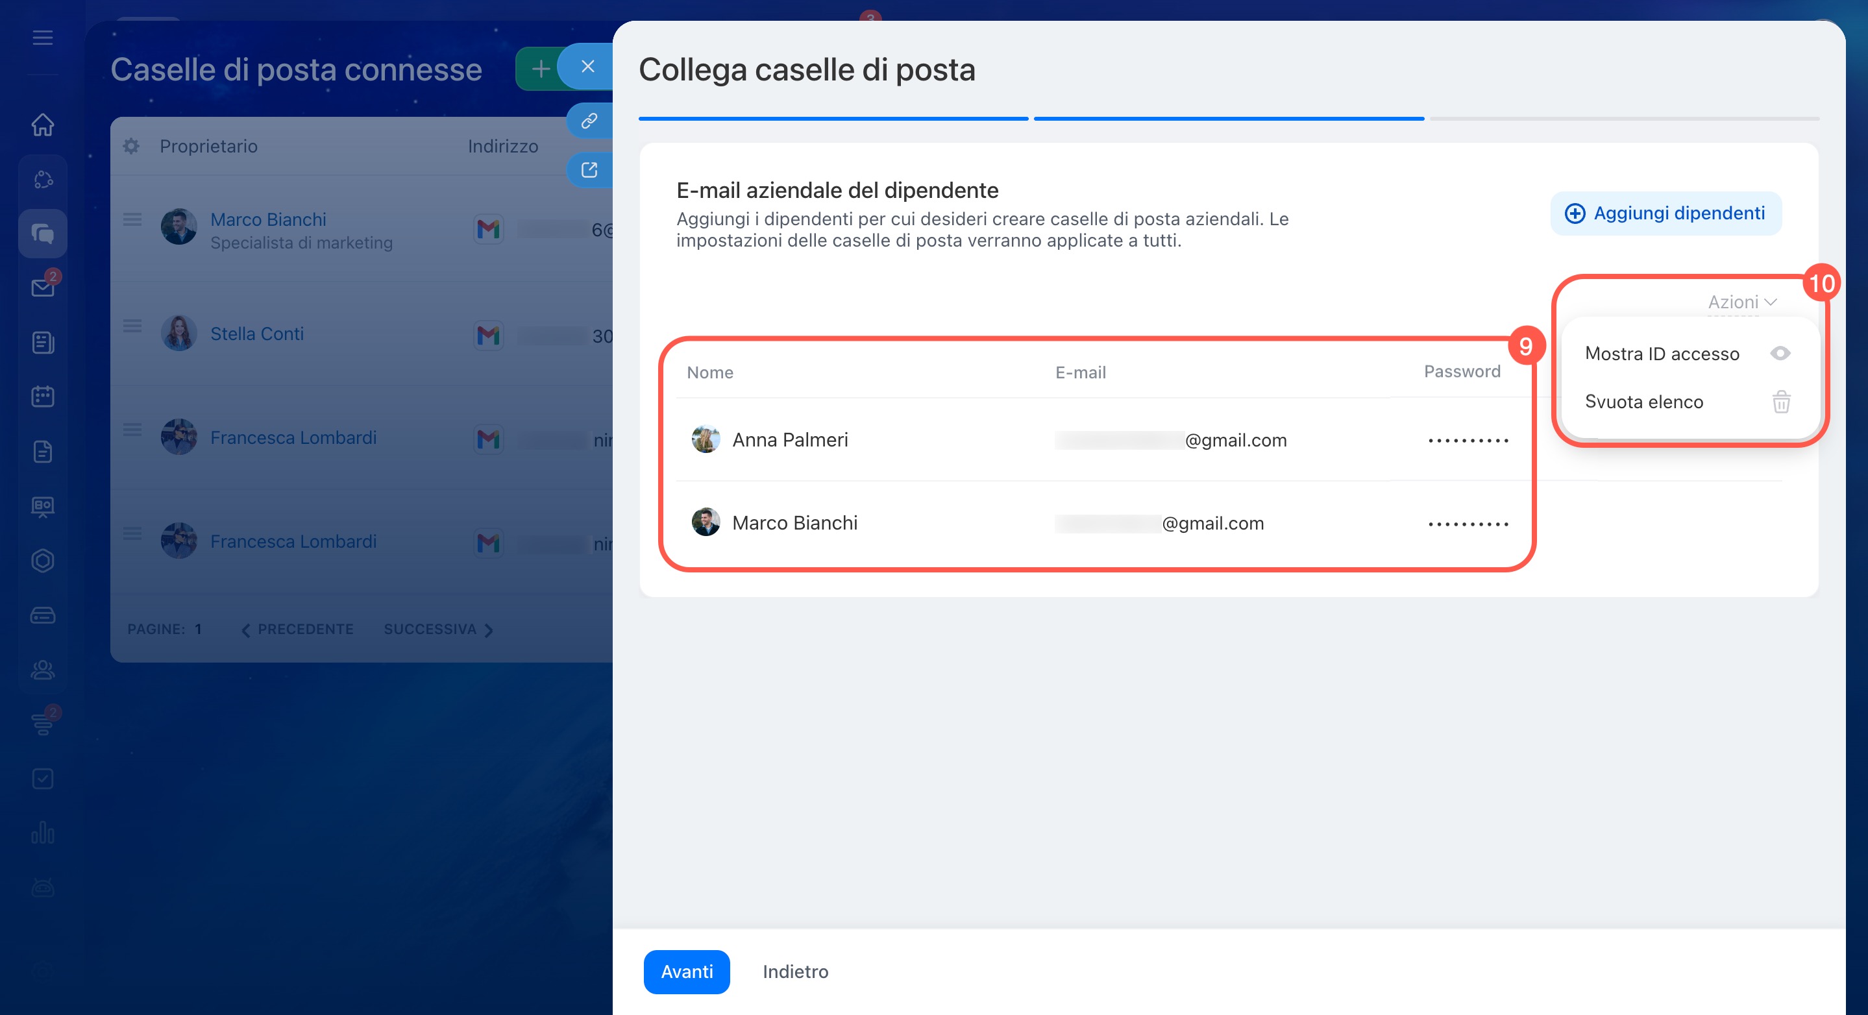Click the Avanti button
Screen dimensions: 1868x1015
click(x=686, y=972)
